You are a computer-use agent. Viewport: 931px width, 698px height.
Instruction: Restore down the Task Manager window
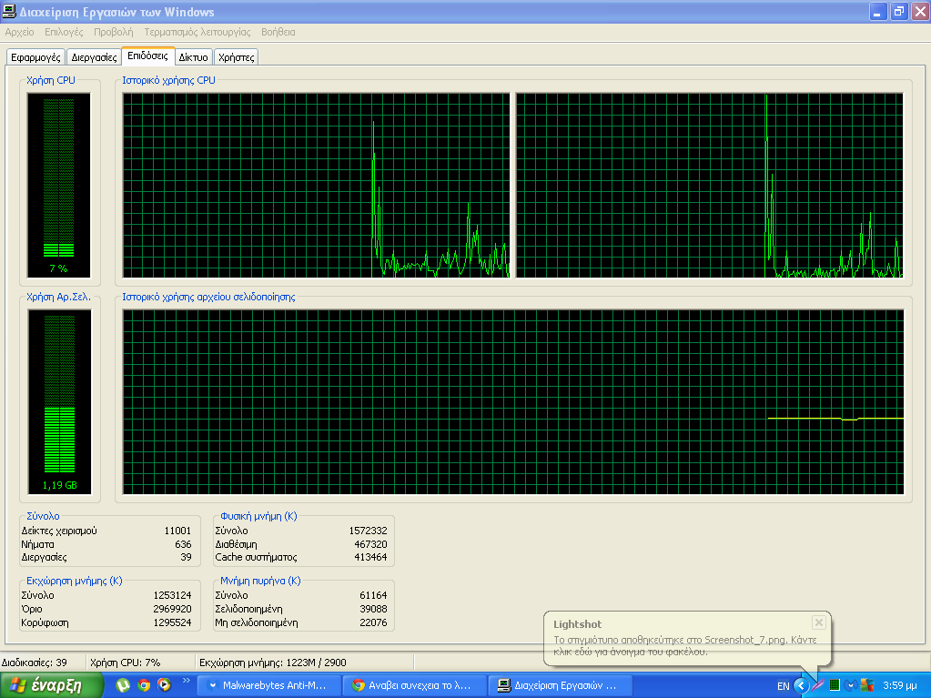pos(899,11)
